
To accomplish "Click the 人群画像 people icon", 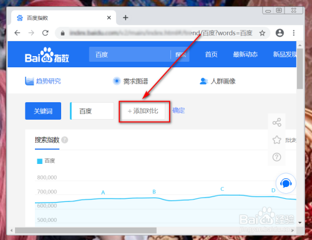I will [203, 81].
